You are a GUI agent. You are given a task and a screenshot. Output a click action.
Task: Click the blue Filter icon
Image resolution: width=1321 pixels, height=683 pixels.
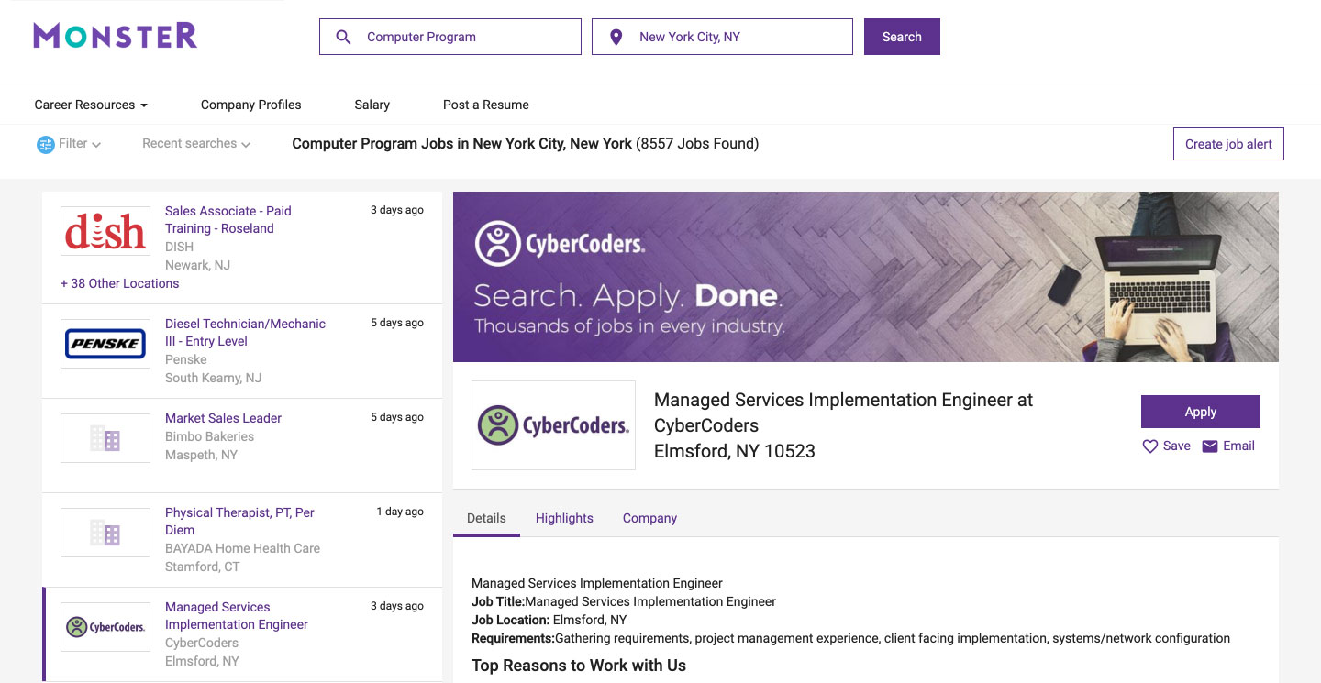coord(46,144)
